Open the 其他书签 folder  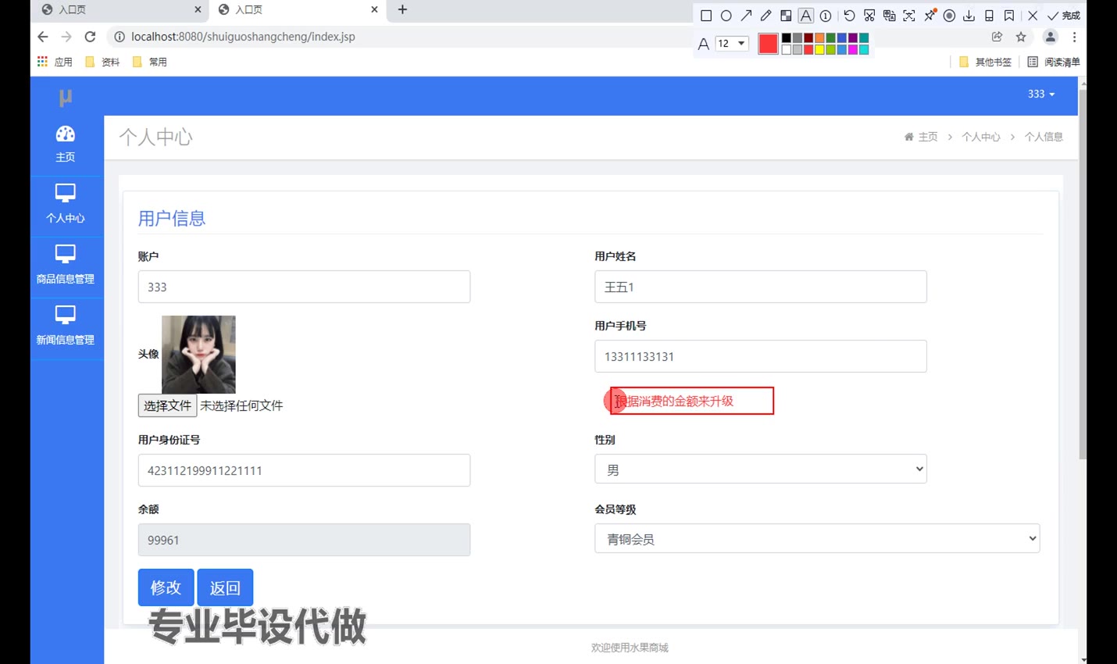click(985, 62)
